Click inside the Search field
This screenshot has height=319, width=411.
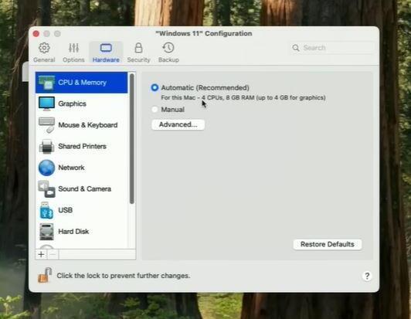coord(332,48)
